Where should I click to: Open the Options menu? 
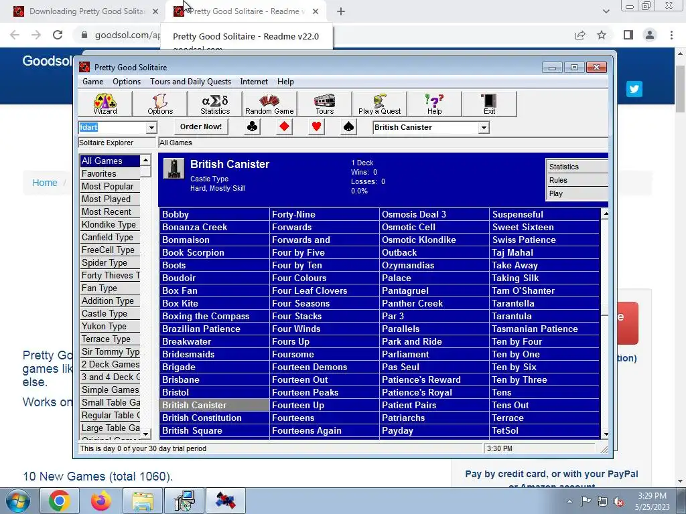click(x=127, y=82)
